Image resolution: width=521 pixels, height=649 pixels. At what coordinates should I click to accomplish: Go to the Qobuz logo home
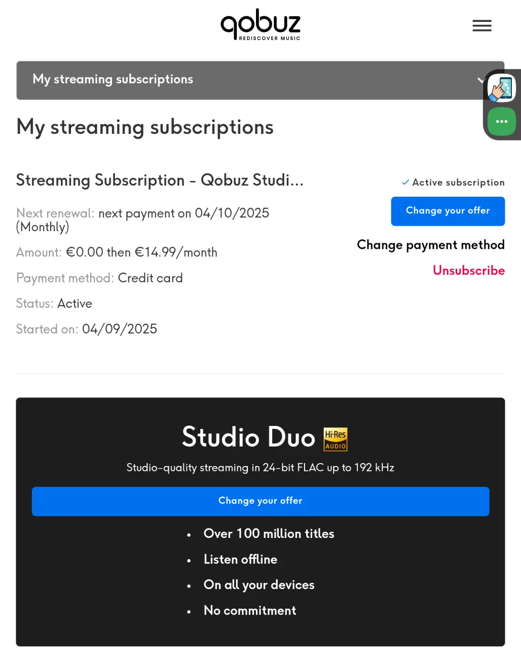tap(260, 24)
